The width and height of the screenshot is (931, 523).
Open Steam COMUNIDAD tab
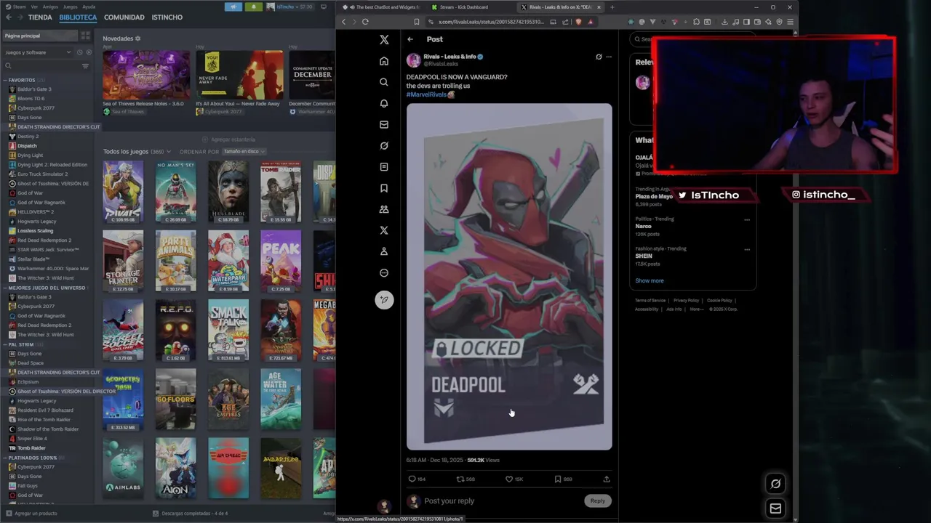click(x=124, y=17)
